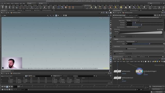Select the Sphere shelf tool
Screen dimensions: 165x93
point(6,7)
